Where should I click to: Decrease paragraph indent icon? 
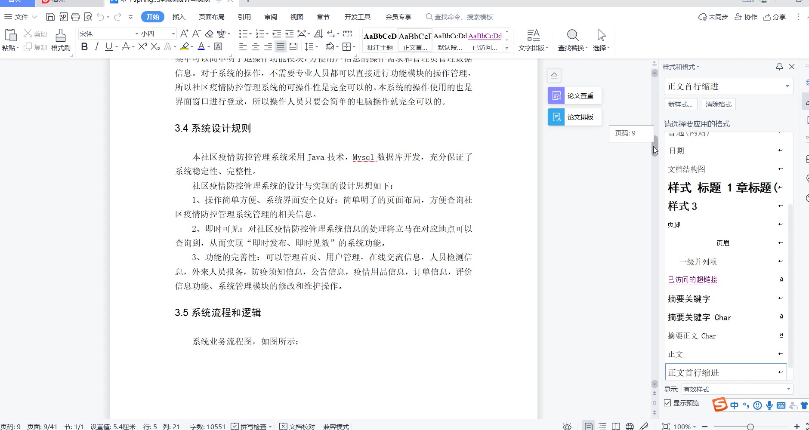277,34
